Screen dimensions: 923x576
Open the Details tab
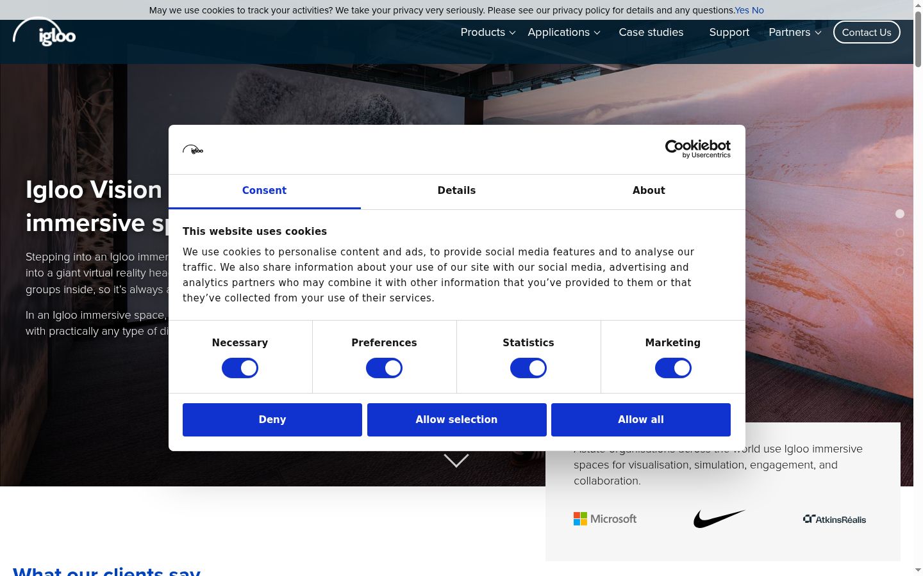click(456, 191)
